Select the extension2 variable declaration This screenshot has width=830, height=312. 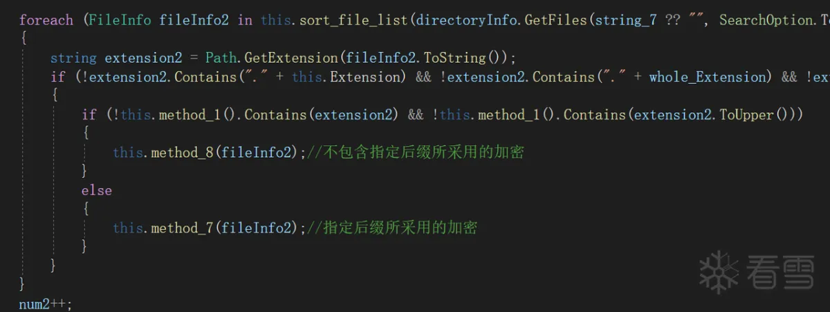tap(144, 57)
